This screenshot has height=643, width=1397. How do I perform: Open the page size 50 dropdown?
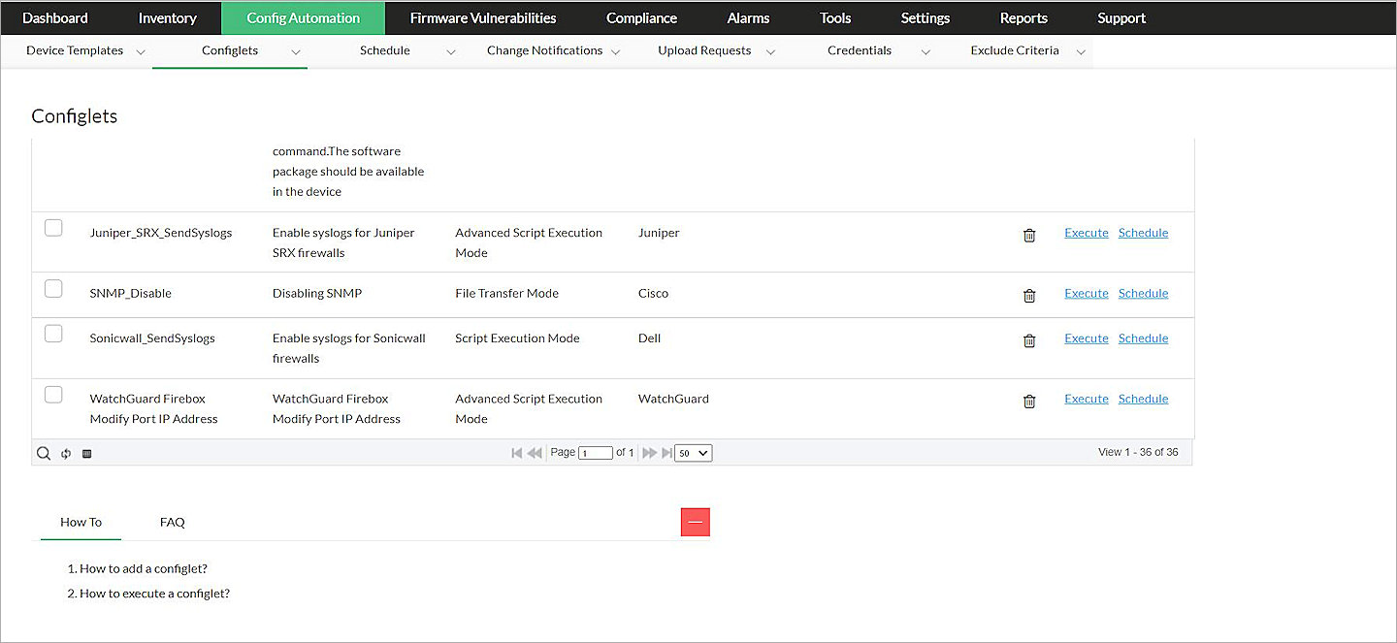click(693, 452)
